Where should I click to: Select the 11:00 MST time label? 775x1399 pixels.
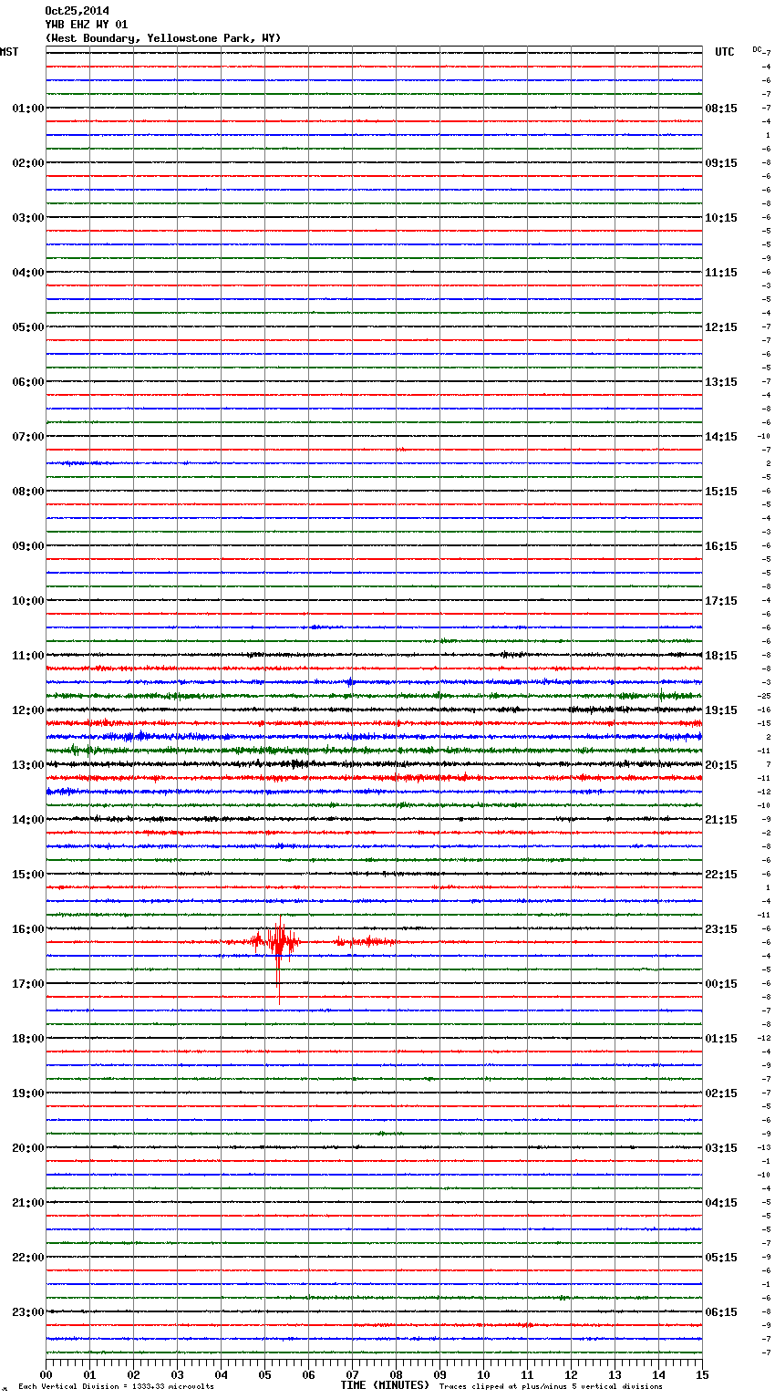tap(28, 656)
